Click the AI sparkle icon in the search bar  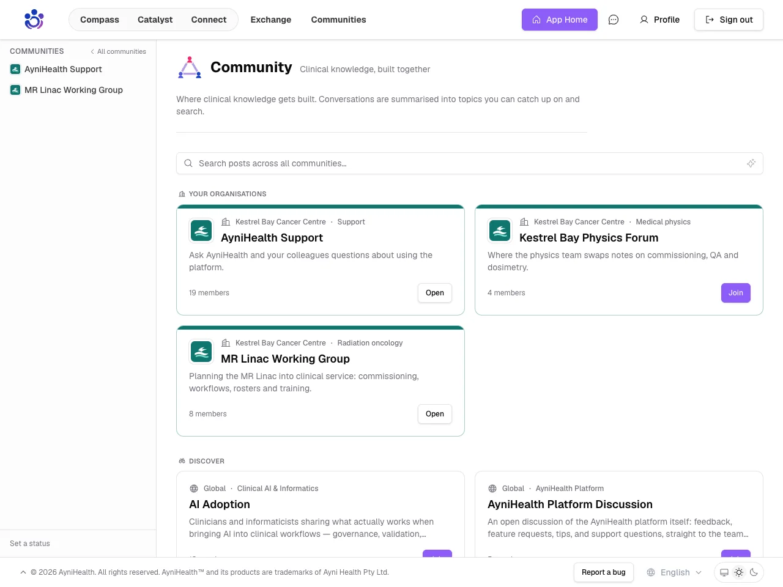point(751,163)
